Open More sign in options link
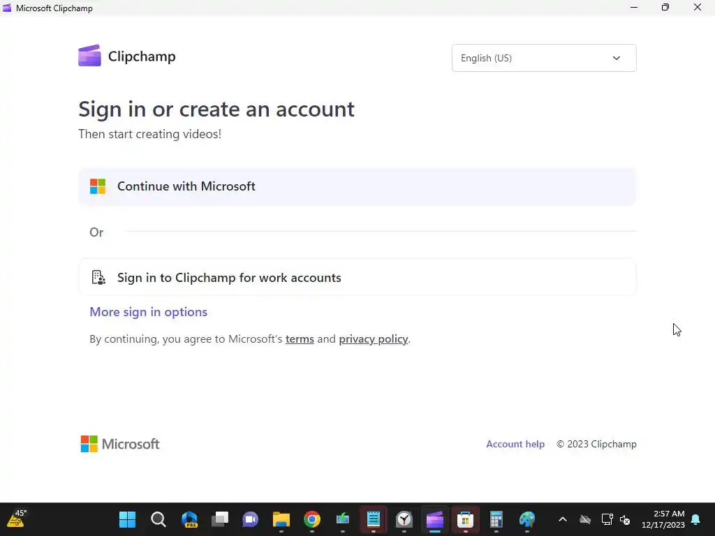The image size is (715, 536). click(x=148, y=312)
